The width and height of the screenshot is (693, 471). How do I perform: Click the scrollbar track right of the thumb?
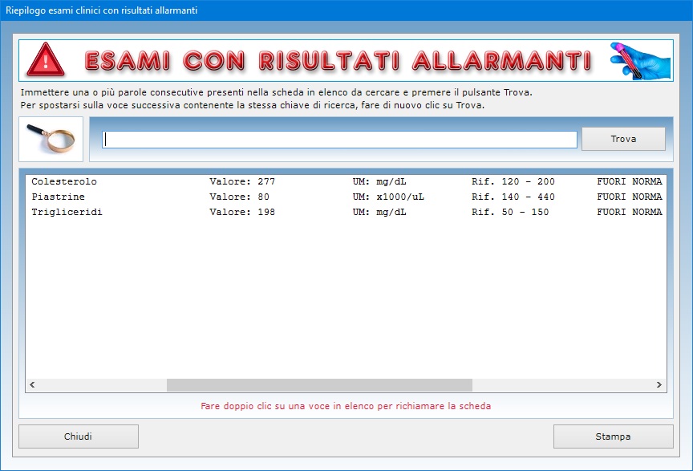tap(561, 385)
